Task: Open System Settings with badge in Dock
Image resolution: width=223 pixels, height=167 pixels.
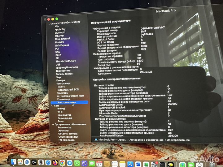Action: point(154,164)
